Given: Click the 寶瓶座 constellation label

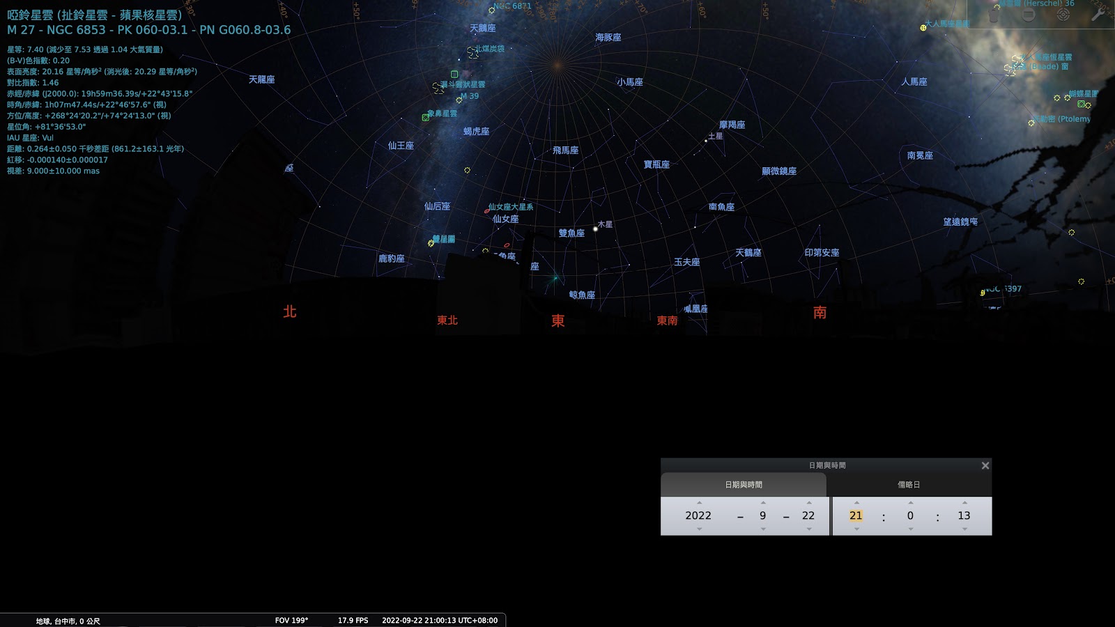Looking at the screenshot, I should [656, 164].
